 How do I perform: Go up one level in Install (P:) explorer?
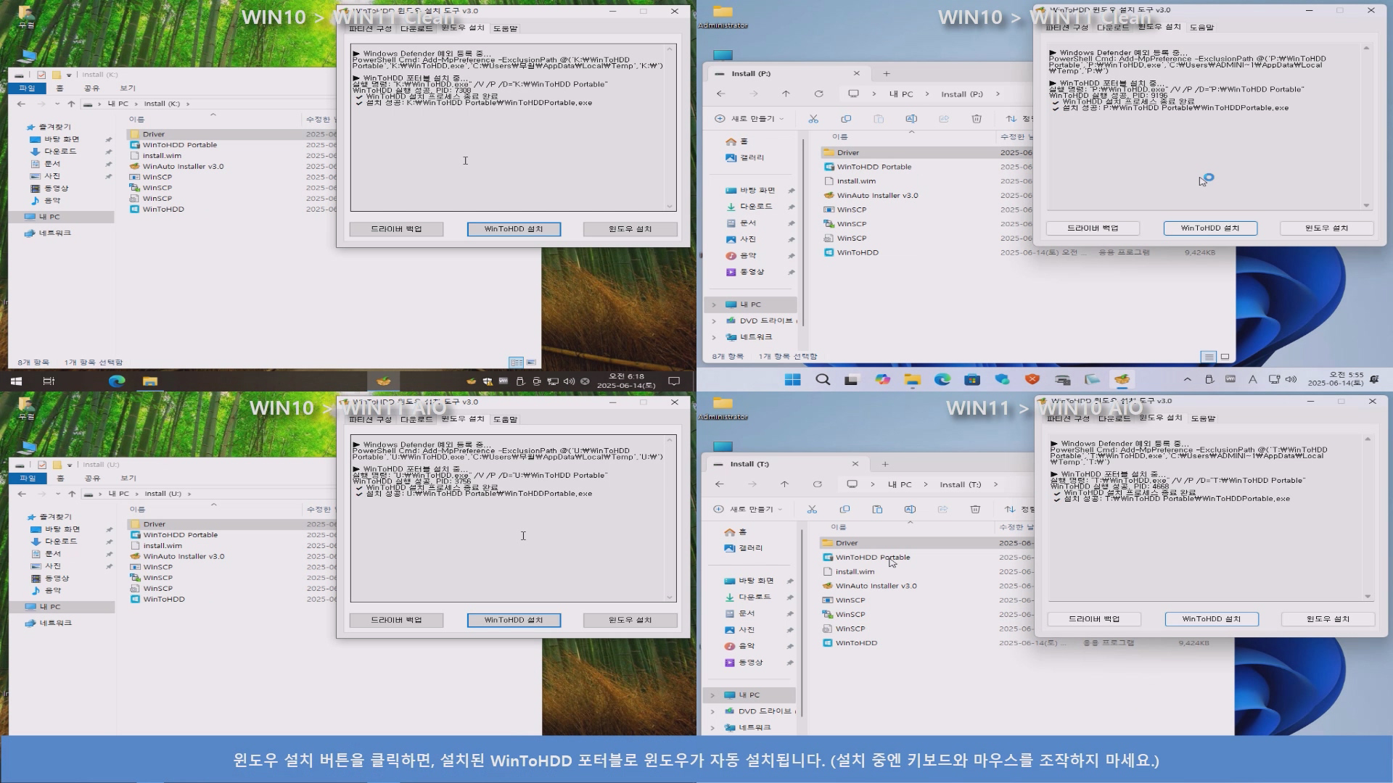(786, 94)
